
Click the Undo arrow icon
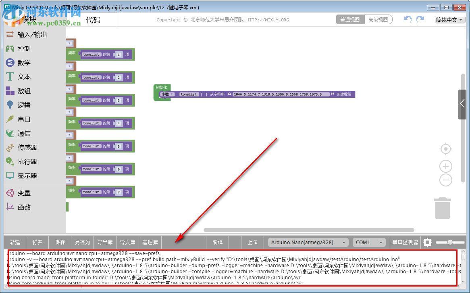tap(407, 19)
